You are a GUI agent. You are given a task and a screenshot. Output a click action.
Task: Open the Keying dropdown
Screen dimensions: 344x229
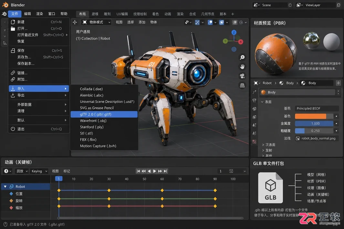(39, 171)
